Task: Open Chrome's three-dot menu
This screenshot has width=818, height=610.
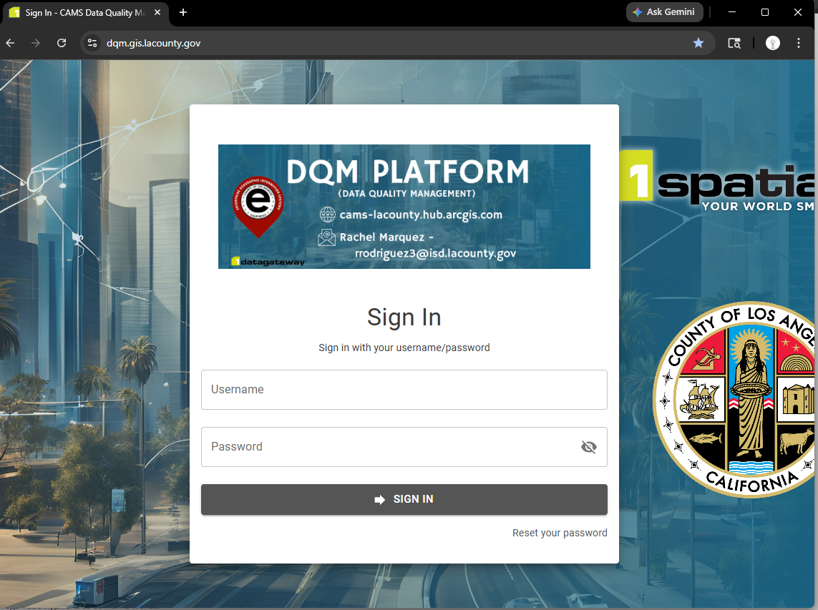Action: click(799, 43)
